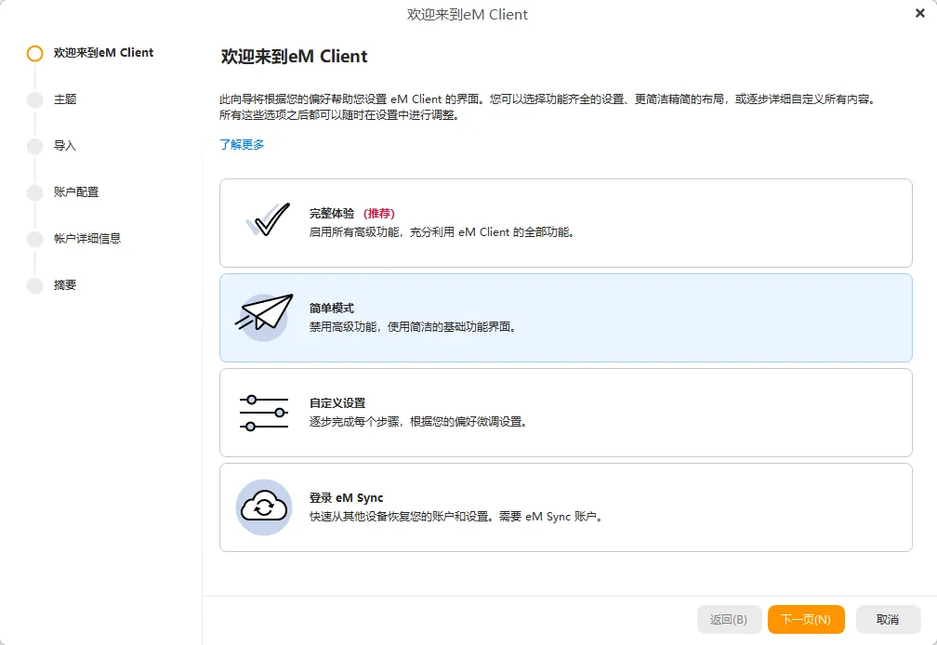Jump to the 导入 step
Screen dimensions: 937x645
tap(65, 146)
